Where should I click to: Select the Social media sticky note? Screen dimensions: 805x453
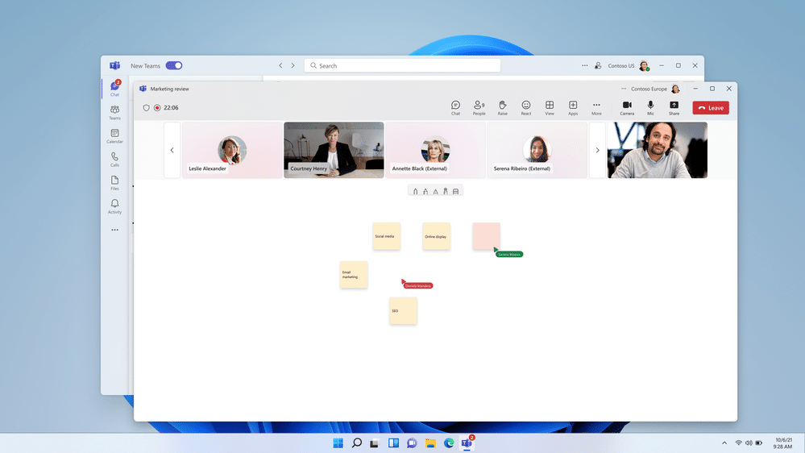pyautogui.click(x=387, y=236)
